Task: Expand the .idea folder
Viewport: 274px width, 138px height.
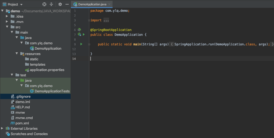Action: 7,16
